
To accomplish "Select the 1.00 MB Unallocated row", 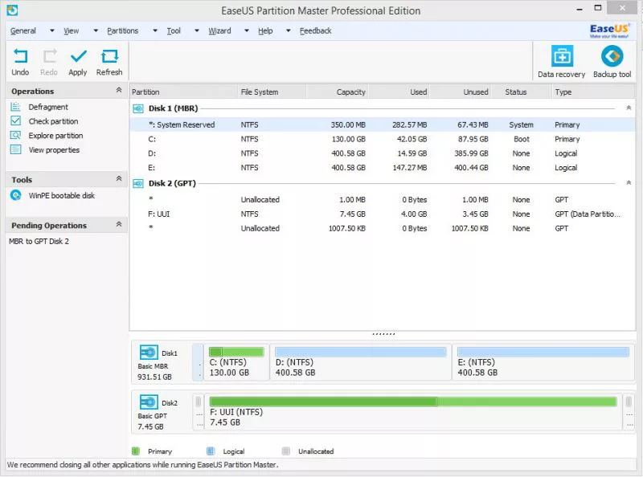I will (383, 200).
